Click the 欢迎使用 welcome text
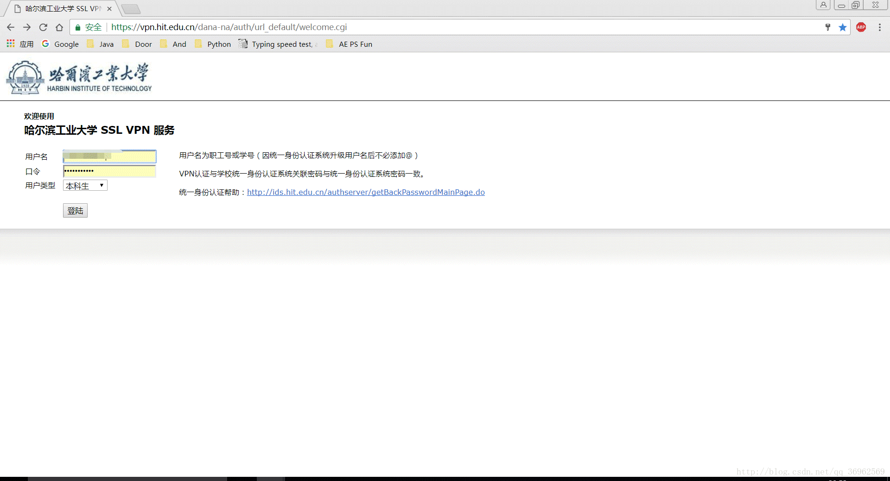 click(39, 116)
